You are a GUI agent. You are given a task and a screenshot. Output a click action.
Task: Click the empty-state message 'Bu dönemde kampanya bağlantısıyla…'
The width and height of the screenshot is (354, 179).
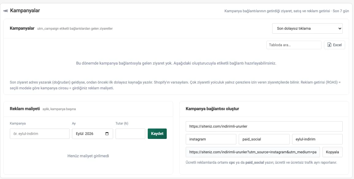(176, 63)
